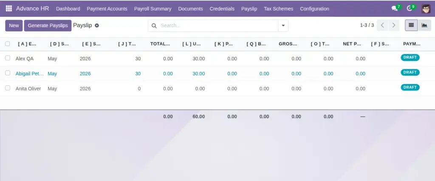Open the Alex QA payslip record
Viewport: 435px width, 181px height.
tap(24, 59)
